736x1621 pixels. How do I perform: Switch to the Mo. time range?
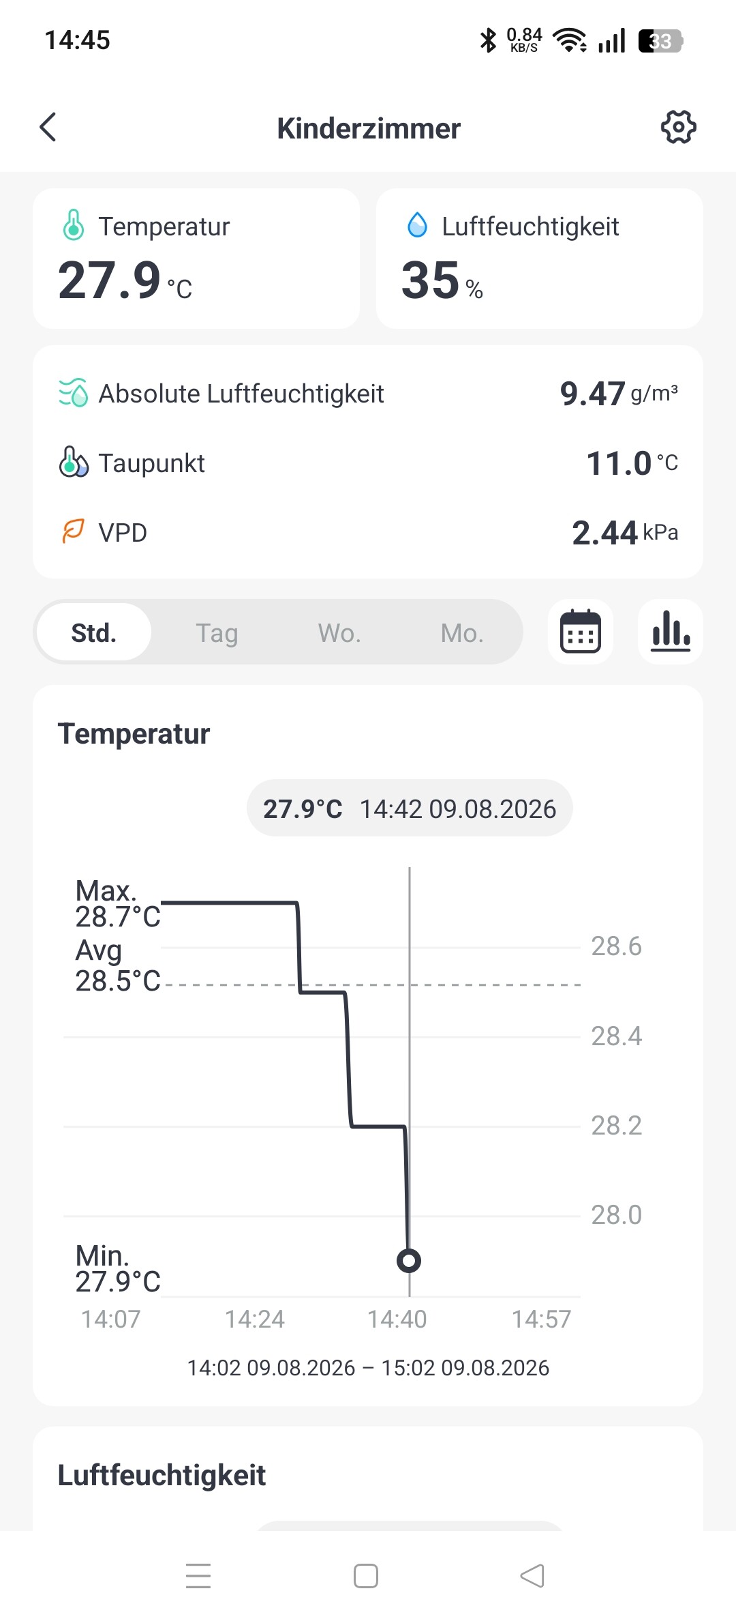pyautogui.click(x=462, y=632)
